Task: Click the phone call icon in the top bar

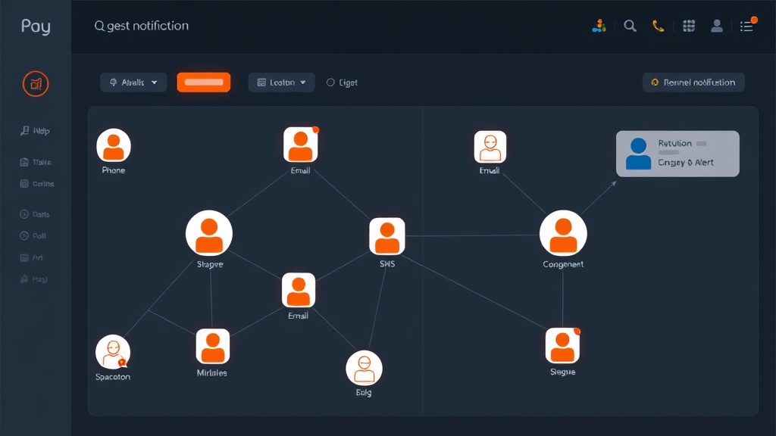Action: [x=658, y=25]
